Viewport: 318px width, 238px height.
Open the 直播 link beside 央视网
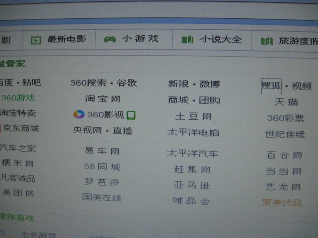click(122, 131)
